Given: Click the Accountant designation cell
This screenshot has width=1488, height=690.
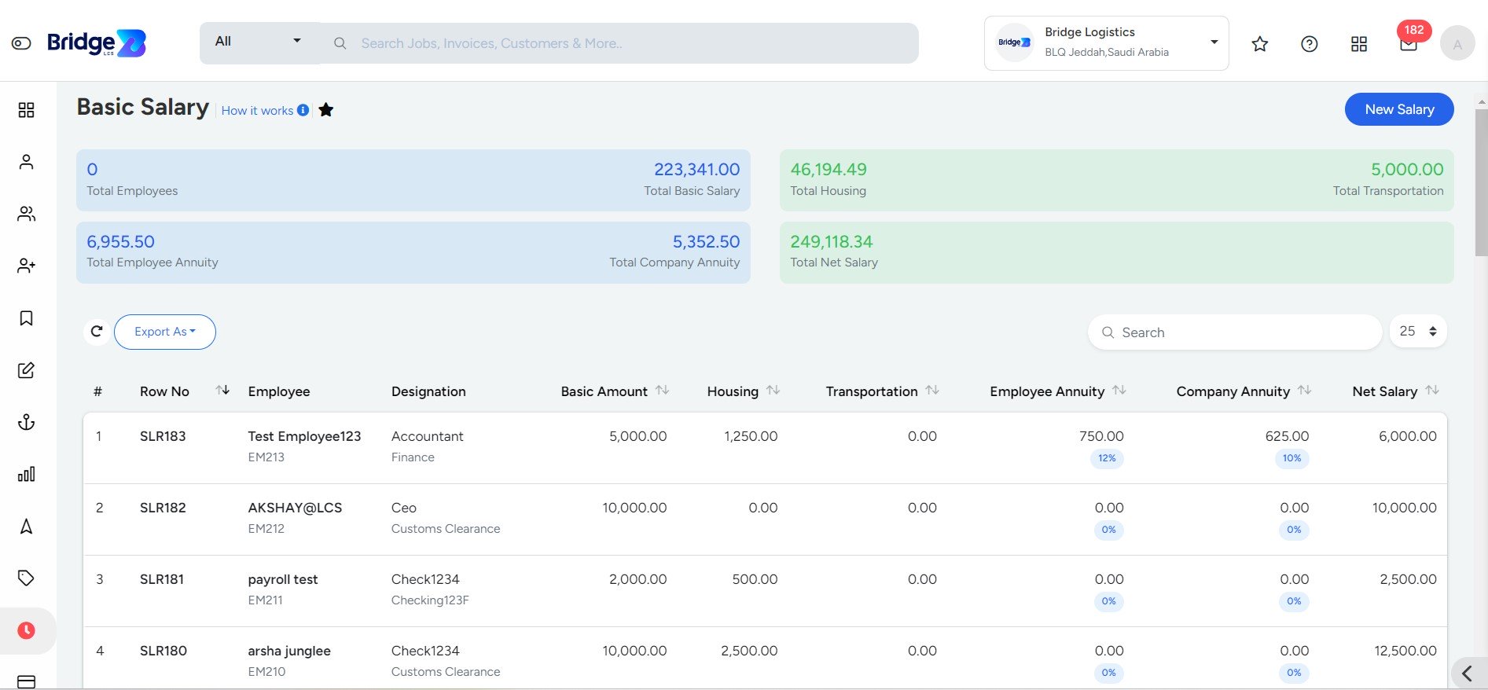Looking at the screenshot, I should (428, 436).
